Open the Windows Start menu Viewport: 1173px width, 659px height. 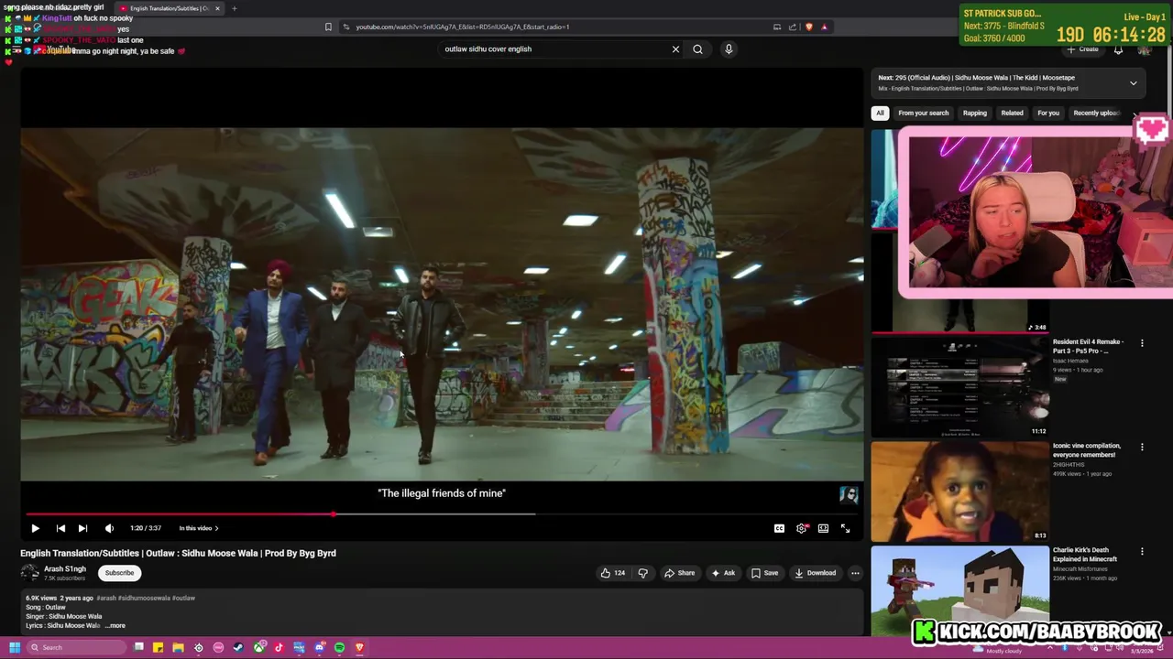coord(15,648)
